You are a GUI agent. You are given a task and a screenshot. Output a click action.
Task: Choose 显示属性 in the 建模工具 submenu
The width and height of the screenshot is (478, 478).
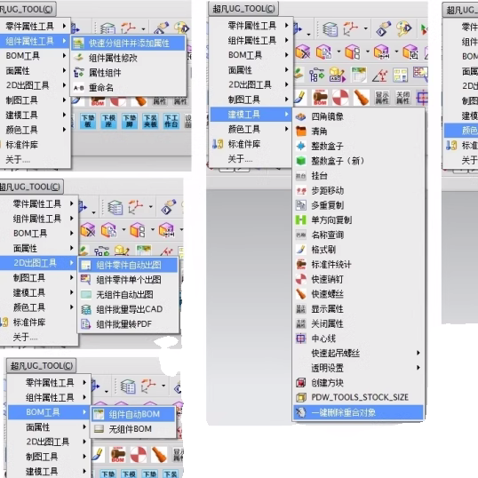[328, 309]
